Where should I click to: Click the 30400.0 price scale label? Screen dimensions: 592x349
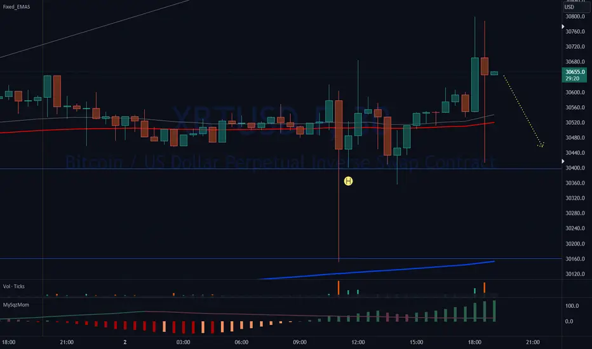pos(575,168)
